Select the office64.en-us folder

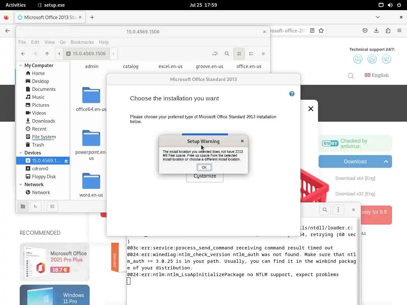coord(91,99)
